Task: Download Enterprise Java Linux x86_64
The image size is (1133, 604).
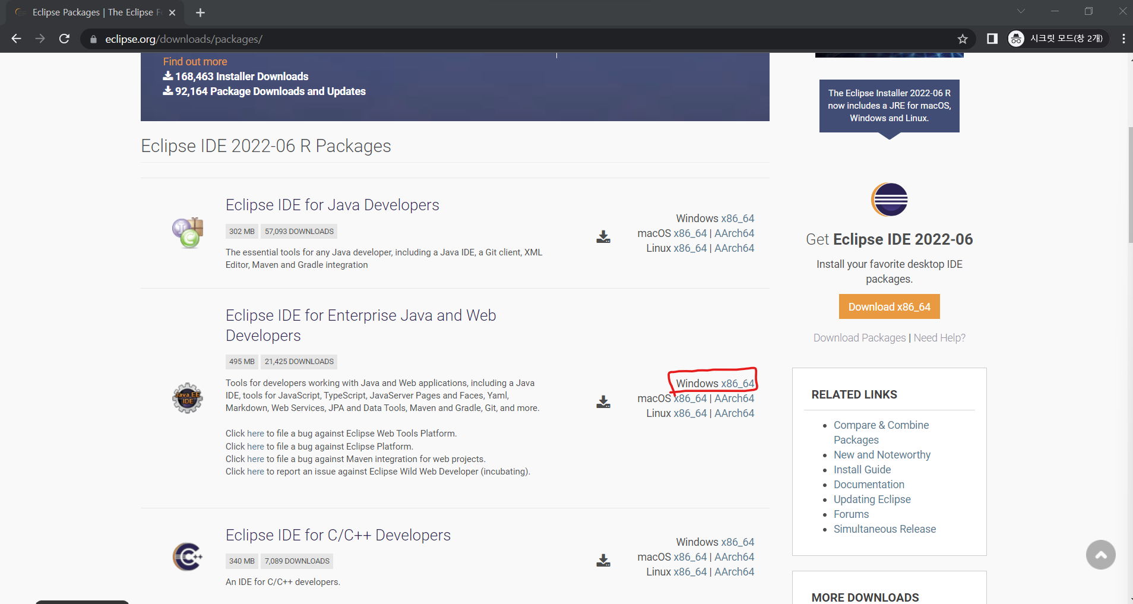Action: click(x=690, y=413)
